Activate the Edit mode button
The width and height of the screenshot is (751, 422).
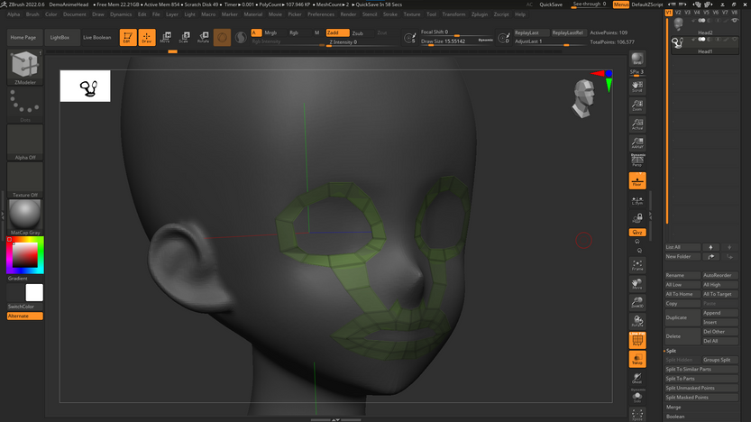[x=127, y=38]
